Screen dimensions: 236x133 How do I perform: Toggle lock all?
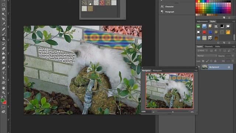(x=215, y=61)
